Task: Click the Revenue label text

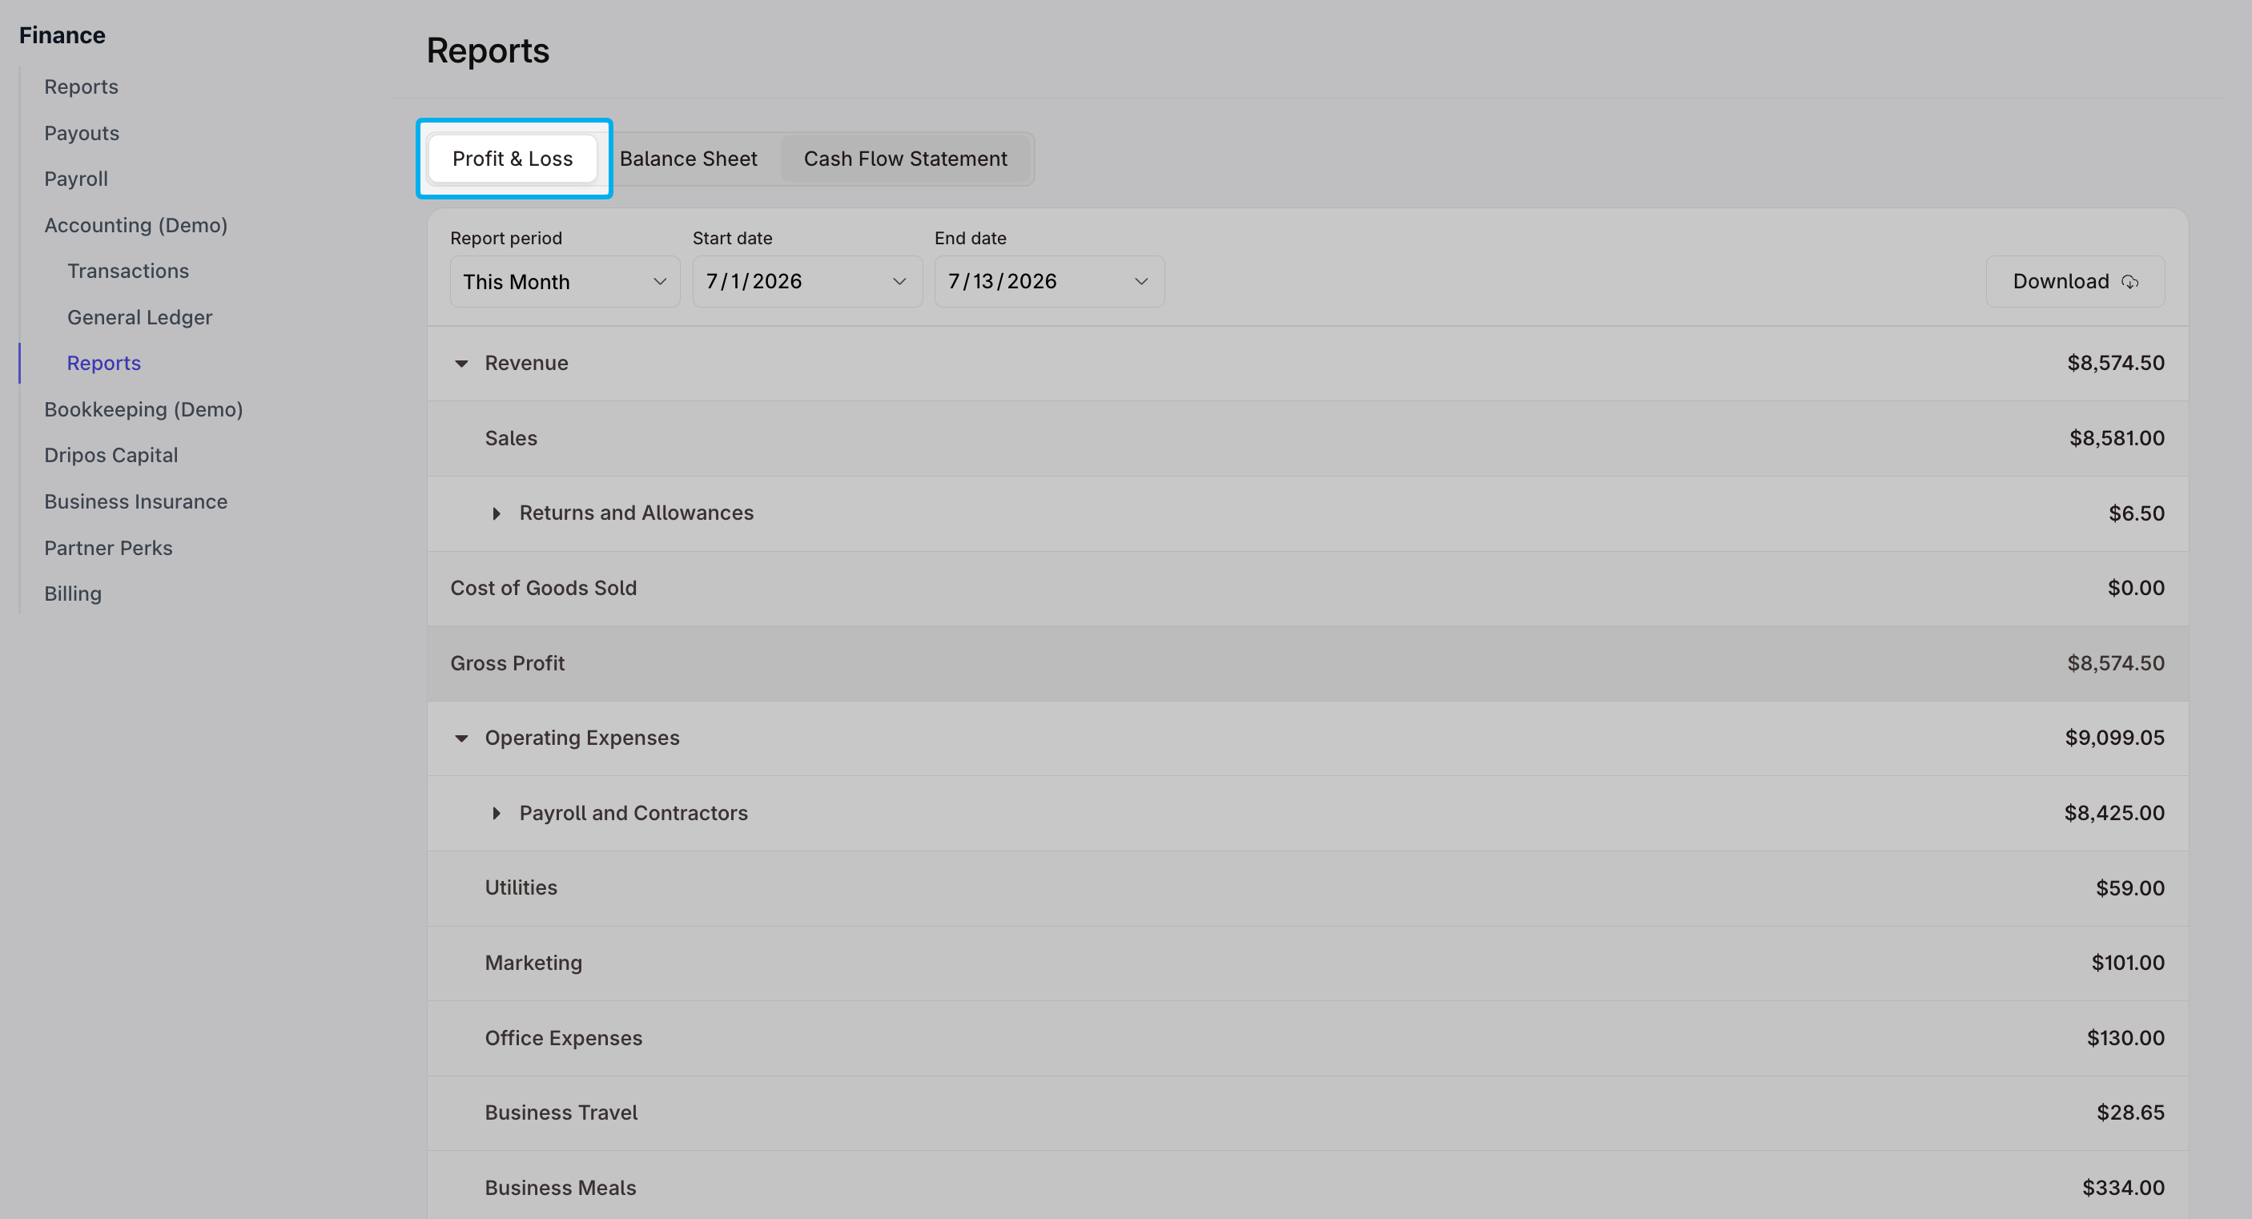Action: (x=526, y=363)
